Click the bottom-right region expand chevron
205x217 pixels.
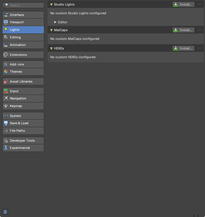[196, 216]
